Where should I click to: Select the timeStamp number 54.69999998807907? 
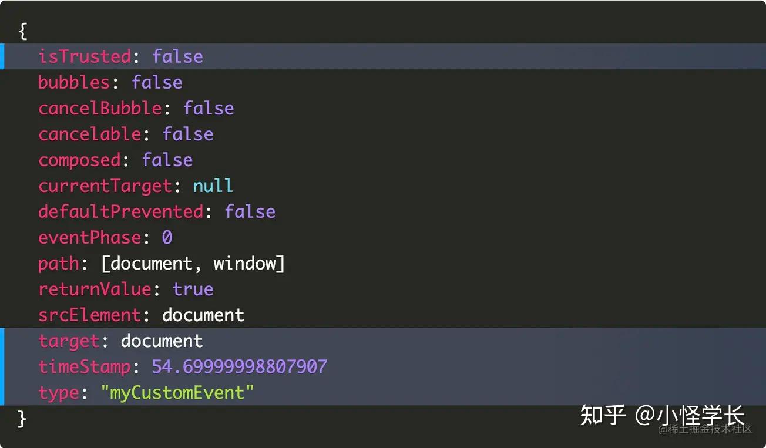tap(239, 366)
